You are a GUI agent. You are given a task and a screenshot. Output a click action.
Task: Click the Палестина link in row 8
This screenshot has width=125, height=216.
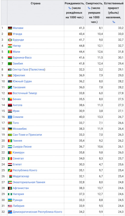point(37,69)
